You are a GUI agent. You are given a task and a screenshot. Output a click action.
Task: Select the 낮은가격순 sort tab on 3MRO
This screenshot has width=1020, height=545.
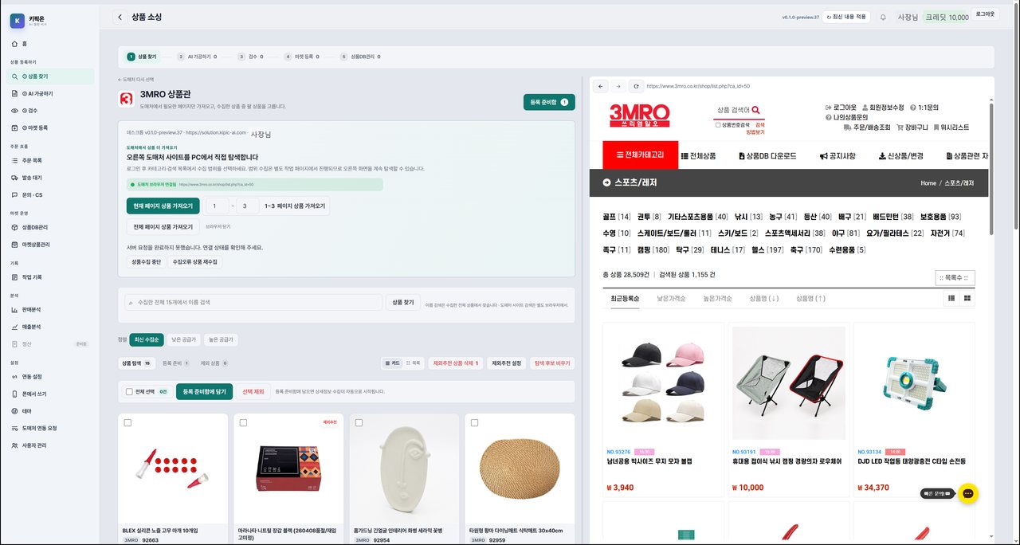[x=671, y=298]
